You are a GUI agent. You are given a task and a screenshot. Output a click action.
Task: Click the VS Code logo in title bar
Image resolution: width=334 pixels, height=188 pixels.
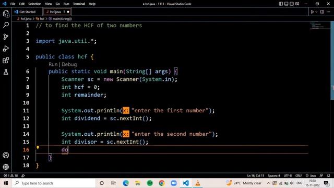[x=4, y=4]
